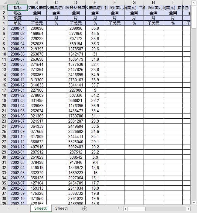Click cell with value 3044141
This screenshot has height=213, width=197.
(x=76, y=85)
